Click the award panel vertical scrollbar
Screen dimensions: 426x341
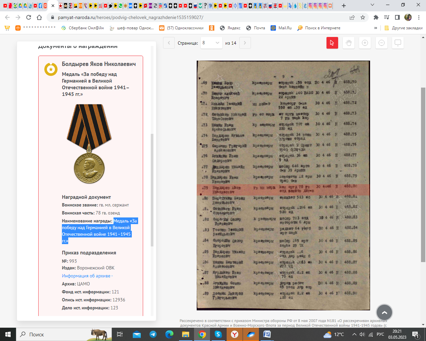tap(152, 190)
